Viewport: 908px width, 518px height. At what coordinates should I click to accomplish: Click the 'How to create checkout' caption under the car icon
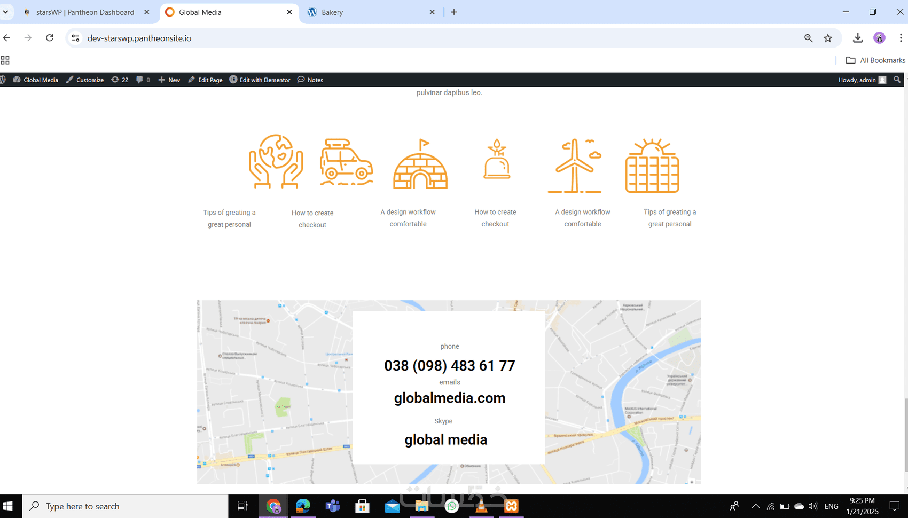[x=312, y=219]
